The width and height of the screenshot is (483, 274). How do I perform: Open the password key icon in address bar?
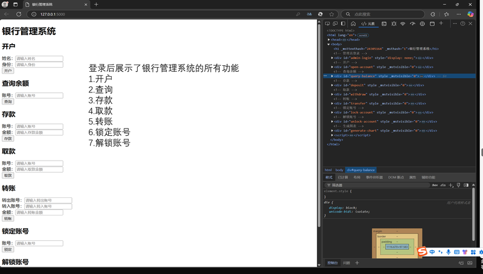point(298,14)
